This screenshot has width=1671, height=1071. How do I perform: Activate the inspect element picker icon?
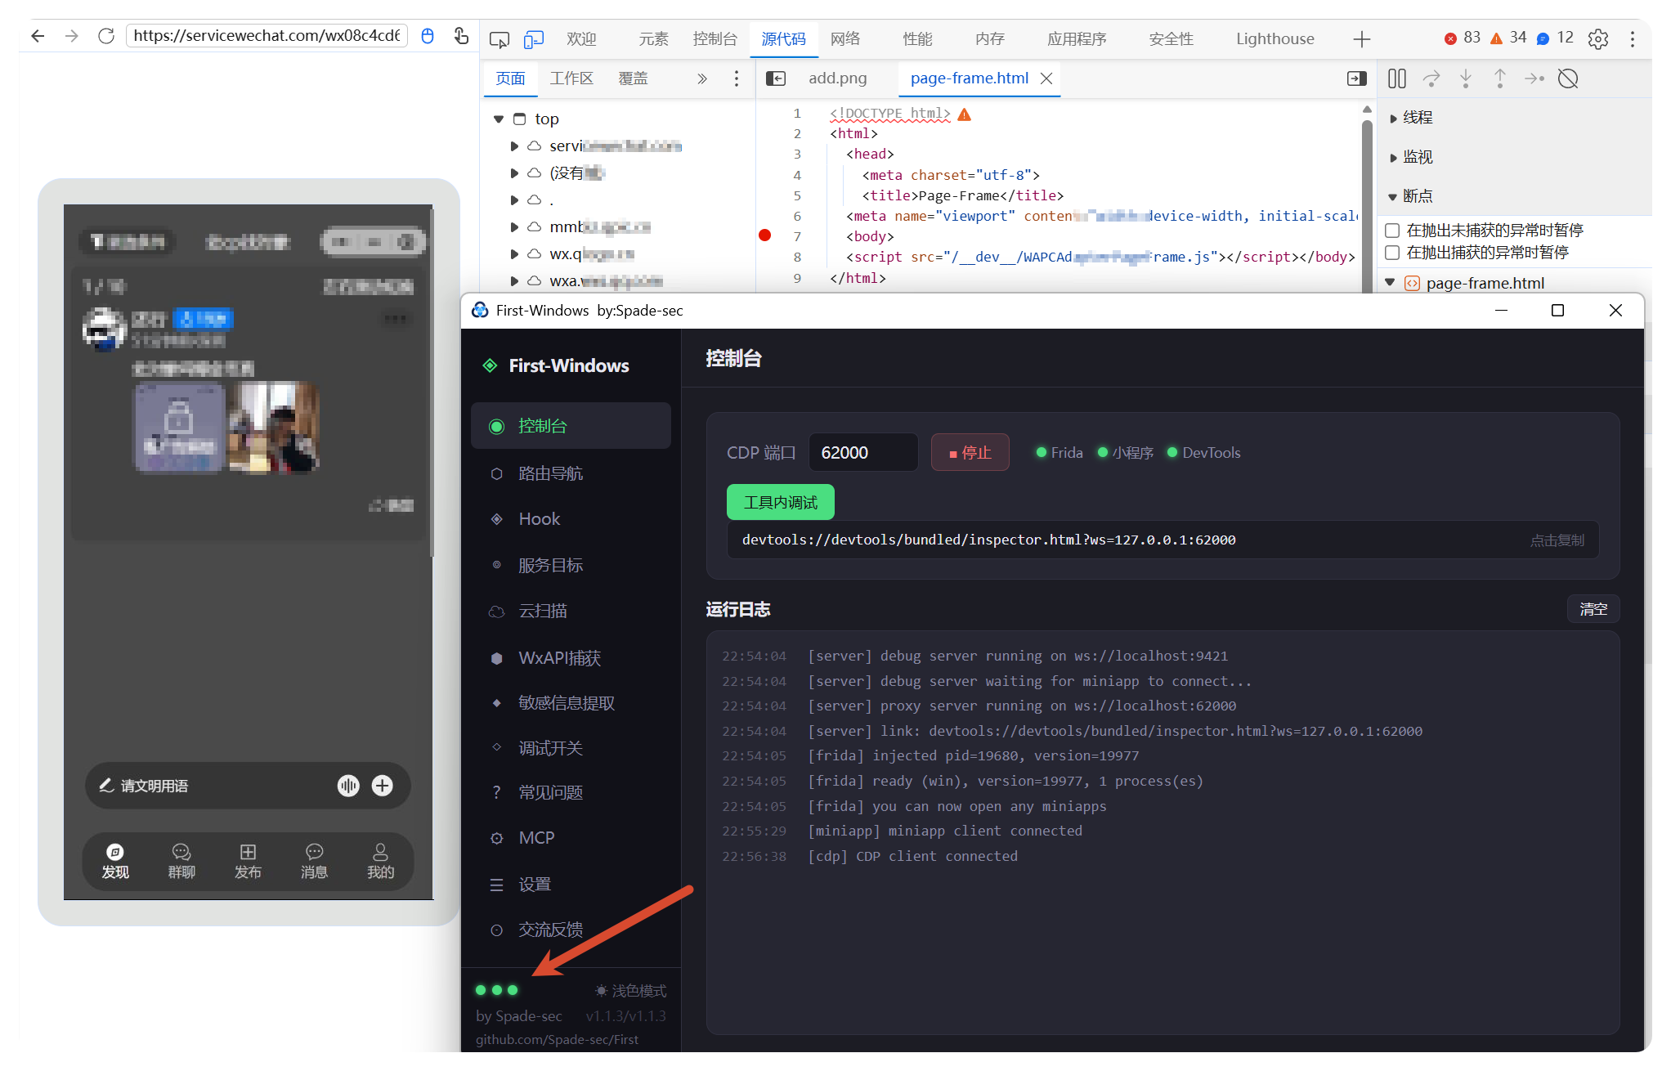[x=500, y=39]
